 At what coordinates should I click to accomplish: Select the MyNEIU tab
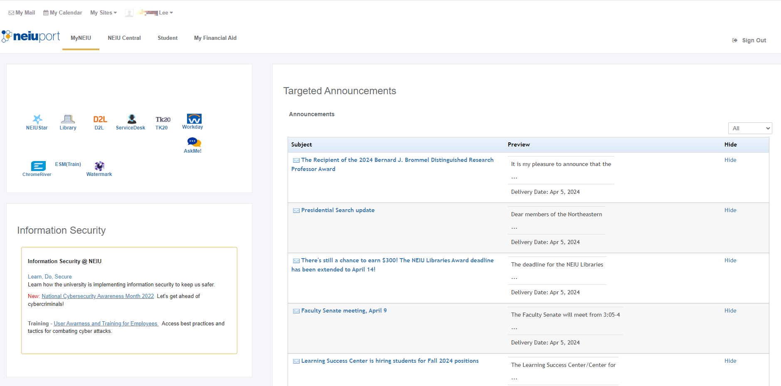click(81, 38)
